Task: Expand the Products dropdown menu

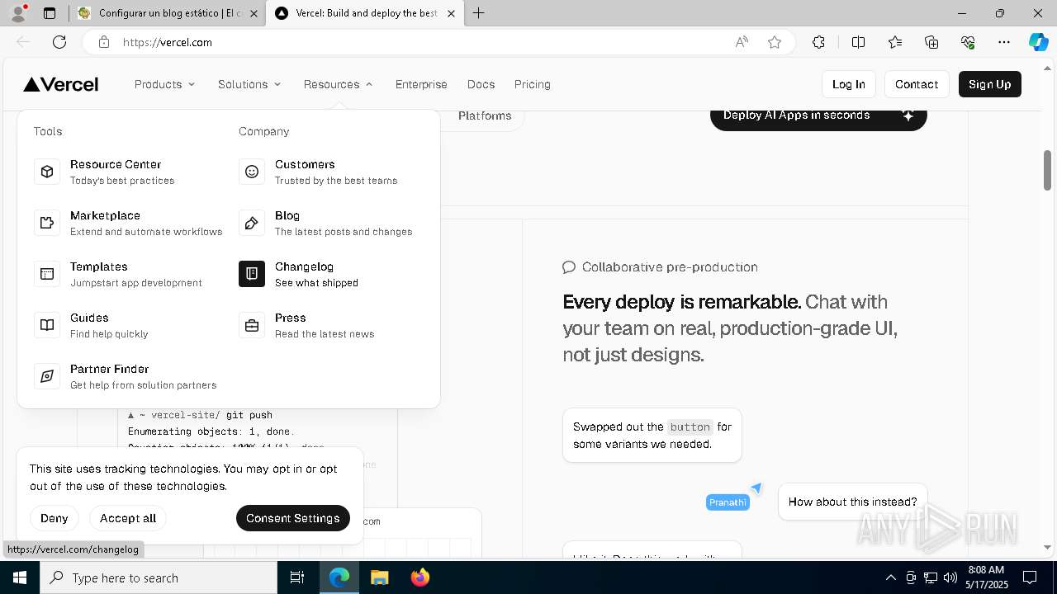Action: pyautogui.click(x=165, y=84)
